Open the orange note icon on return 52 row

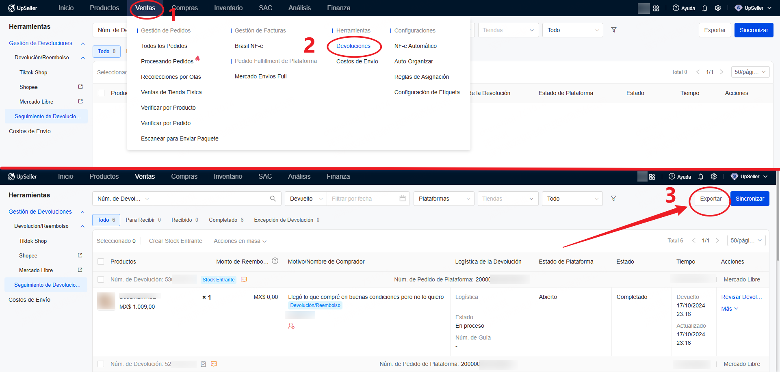point(214,364)
